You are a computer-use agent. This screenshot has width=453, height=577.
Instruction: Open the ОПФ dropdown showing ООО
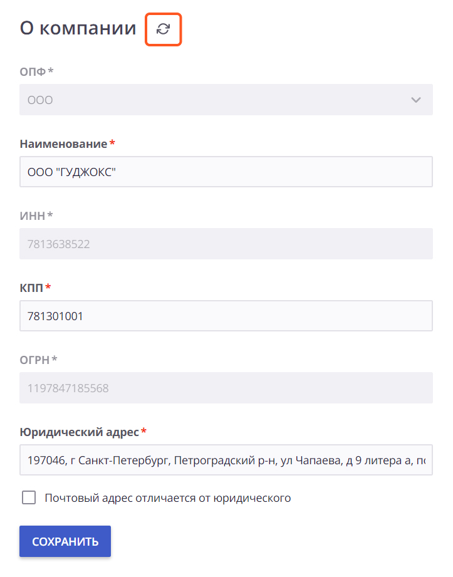tap(226, 100)
